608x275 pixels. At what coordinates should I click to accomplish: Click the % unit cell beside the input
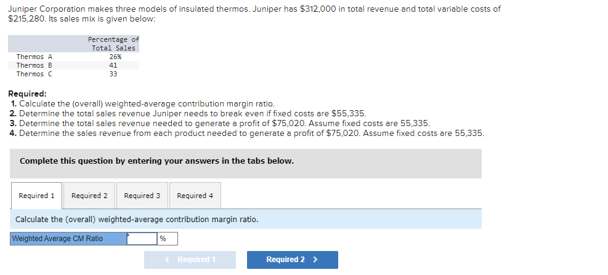[168, 239]
